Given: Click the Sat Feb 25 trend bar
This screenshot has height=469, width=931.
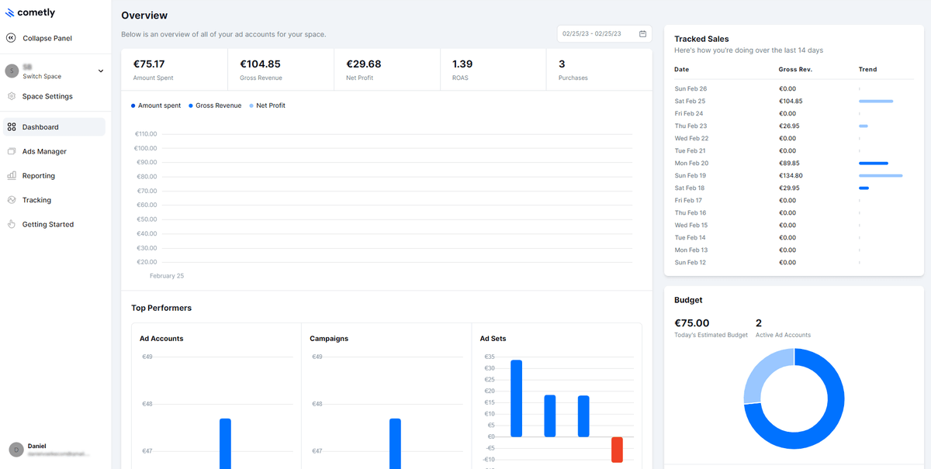Looking at the screenshot, I should 876,101.
